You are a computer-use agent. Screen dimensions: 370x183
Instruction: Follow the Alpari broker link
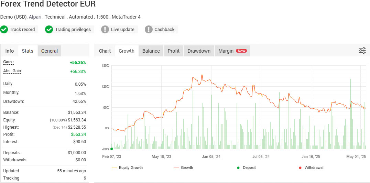(x=35, y=17)
